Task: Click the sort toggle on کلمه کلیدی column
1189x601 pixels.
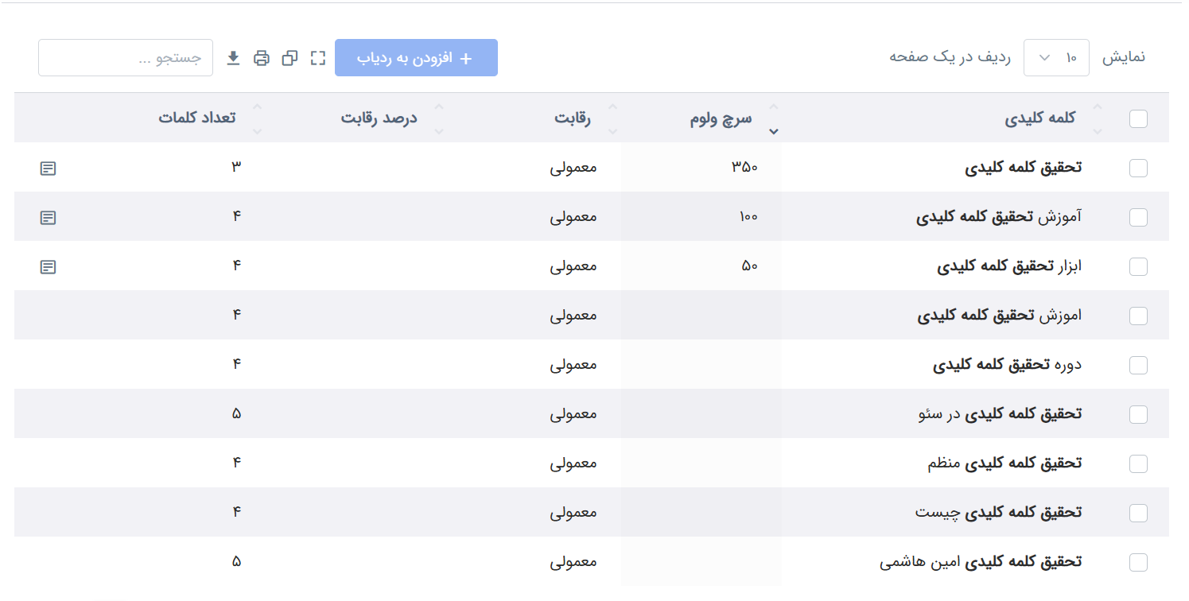Action: pos(1099,118)
